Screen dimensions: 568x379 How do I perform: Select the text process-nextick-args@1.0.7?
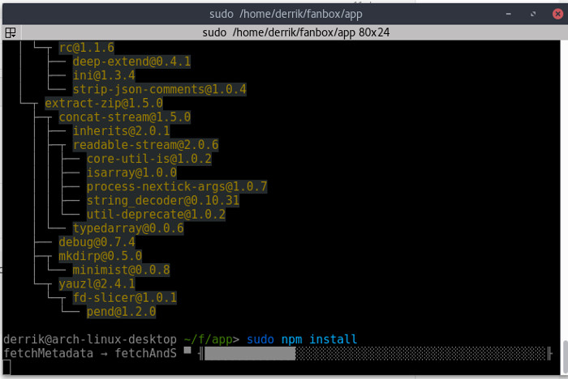click(177, 186)
